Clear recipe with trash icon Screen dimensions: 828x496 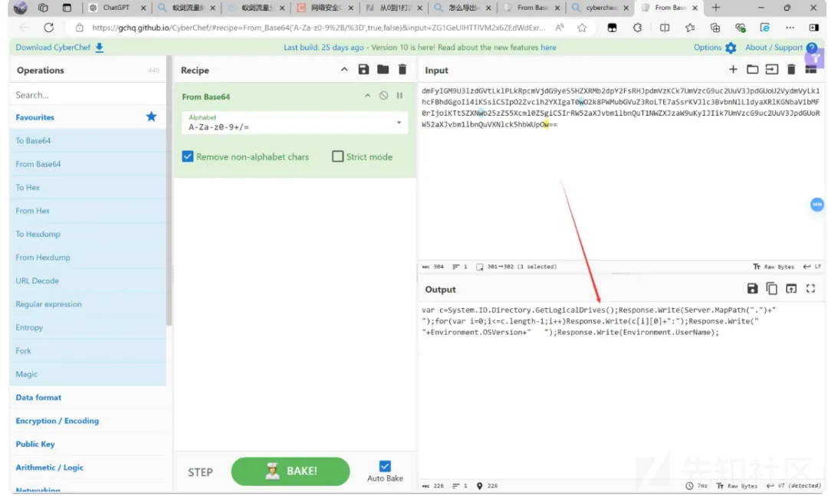(x=402, y=69)
